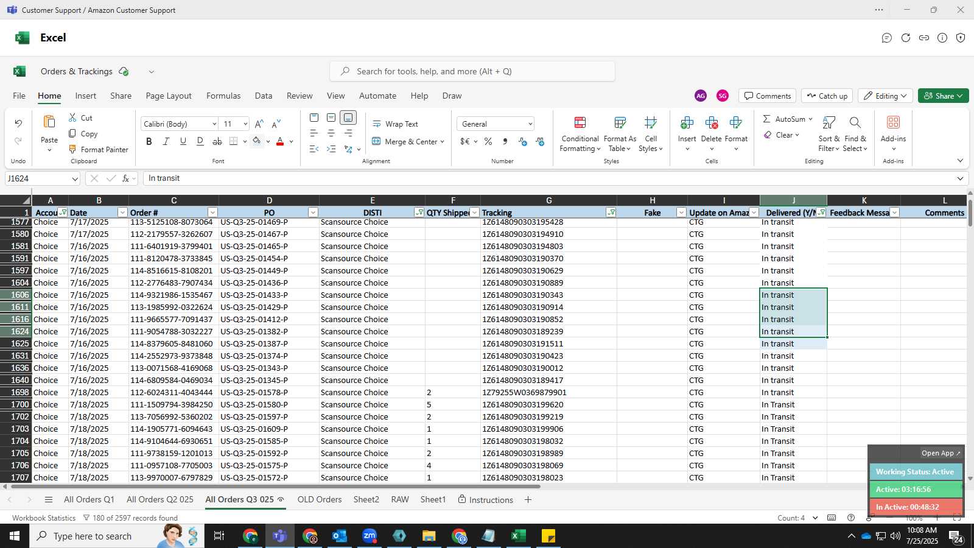The image size is (974, 548).
Task: Open Add-ins pane
Action: click(x=893, y=133)
